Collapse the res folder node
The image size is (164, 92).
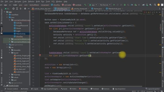(x=7, y=47)
